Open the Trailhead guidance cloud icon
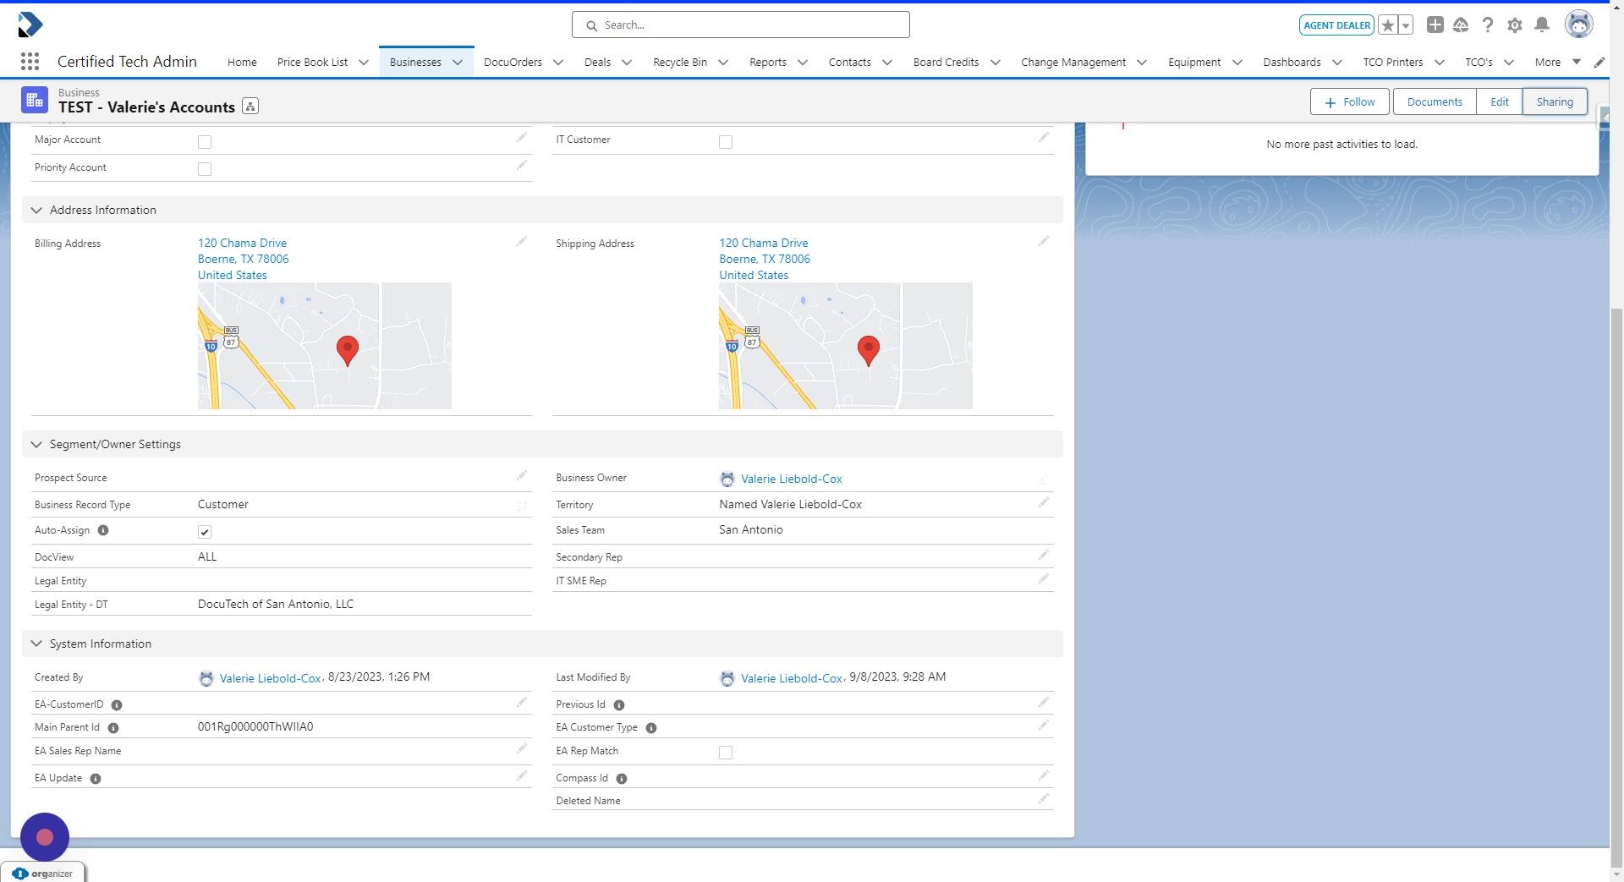This screenshot has width=1624, height=882. point(1461,25)
